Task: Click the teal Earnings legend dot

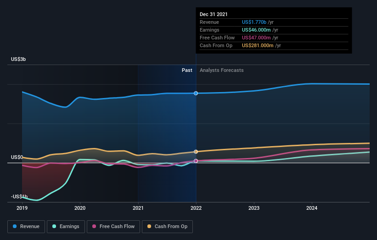Action: pyautogui.click(x=54, y=226)
